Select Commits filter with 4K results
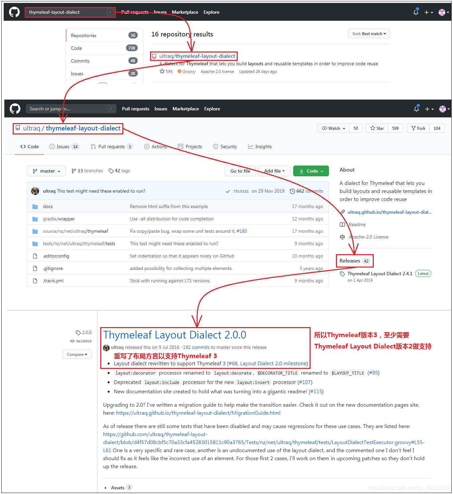Viewport: 453px width, 494px height. (105, 61)
